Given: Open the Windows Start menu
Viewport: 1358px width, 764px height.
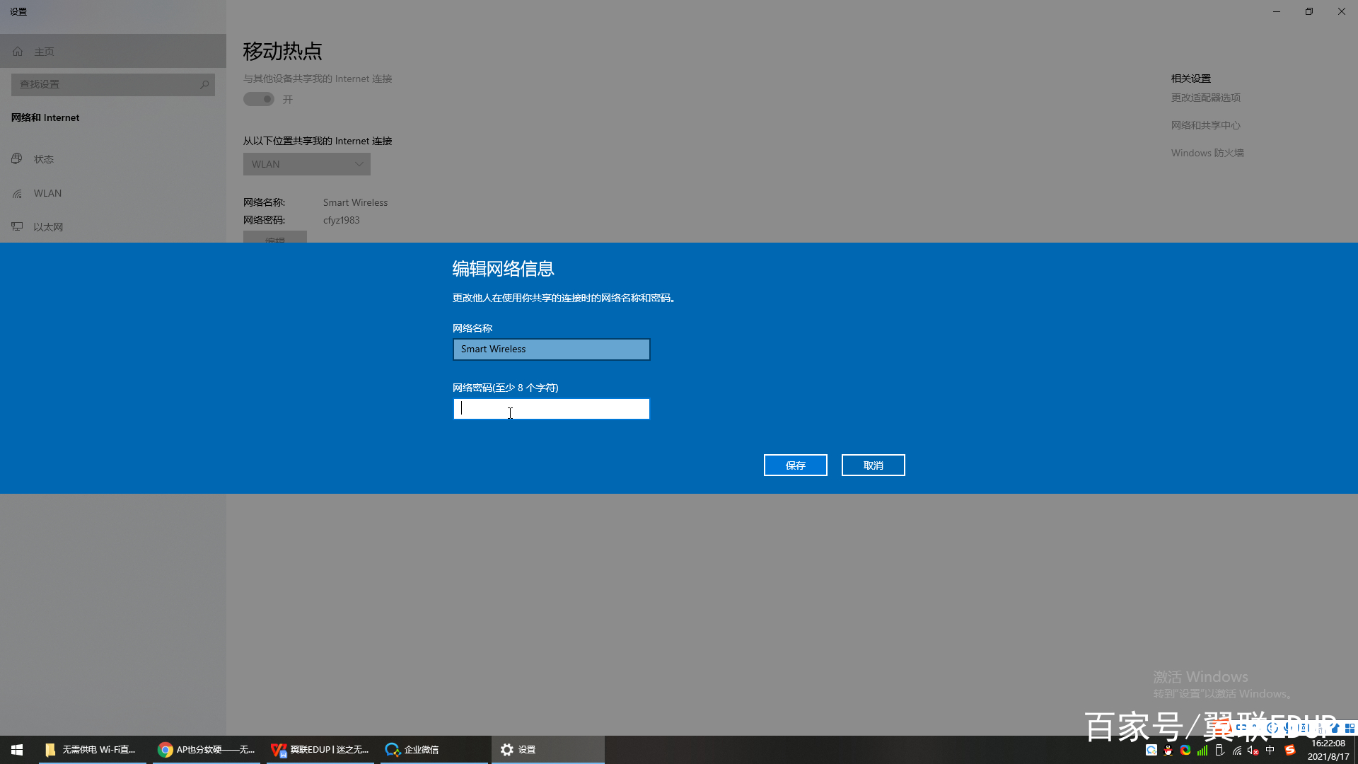Looking at the screenshot, I should tap(17, 750).
